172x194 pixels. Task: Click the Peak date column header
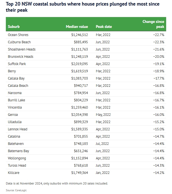[x=104, y=27]
